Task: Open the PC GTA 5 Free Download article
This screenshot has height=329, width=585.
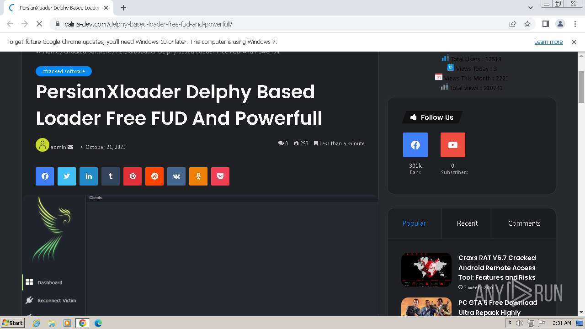Action: click(498, 308)
